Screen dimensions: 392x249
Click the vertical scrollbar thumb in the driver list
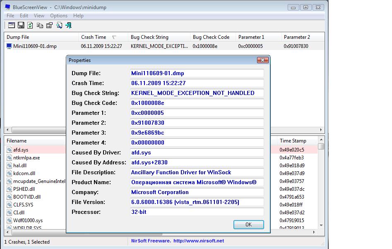pos(321,146)
